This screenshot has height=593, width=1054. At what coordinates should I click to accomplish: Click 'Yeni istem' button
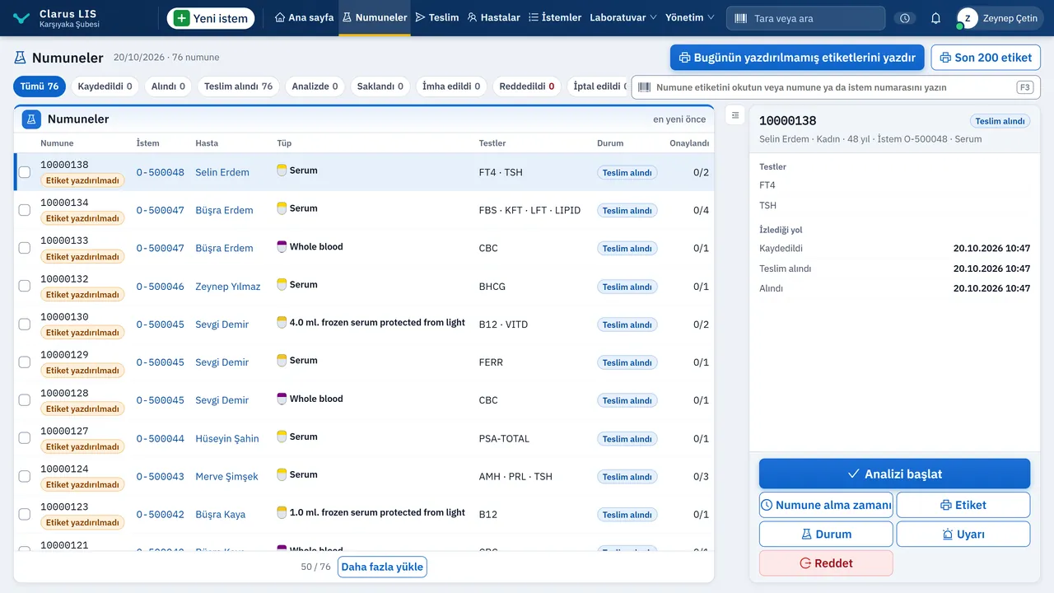coord(211,18)
